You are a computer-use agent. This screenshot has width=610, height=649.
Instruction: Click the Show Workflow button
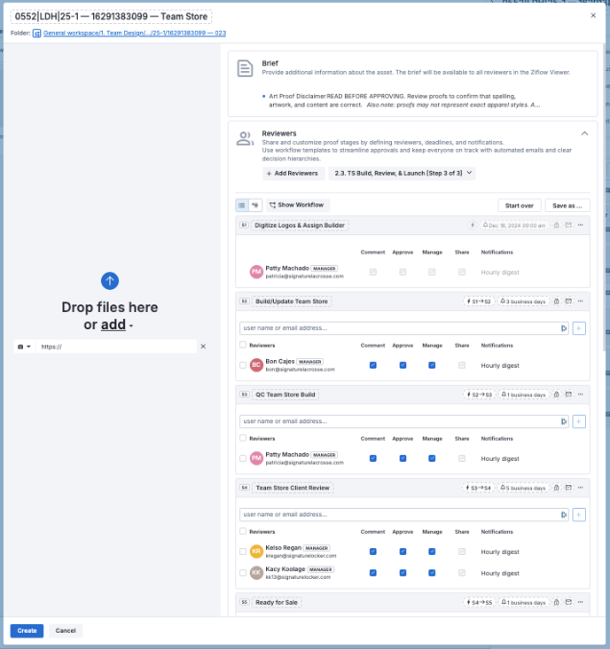coord(297,205)
